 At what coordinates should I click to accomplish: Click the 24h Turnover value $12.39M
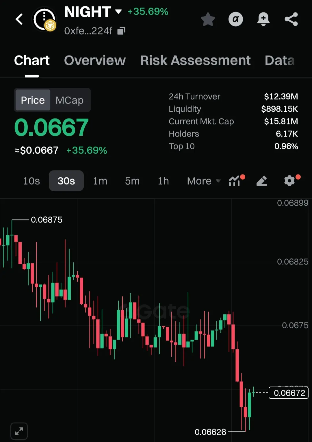tap(281, 96)
